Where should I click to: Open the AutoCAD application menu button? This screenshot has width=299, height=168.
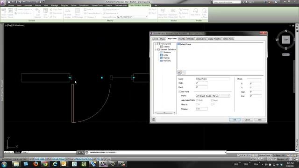3,3
